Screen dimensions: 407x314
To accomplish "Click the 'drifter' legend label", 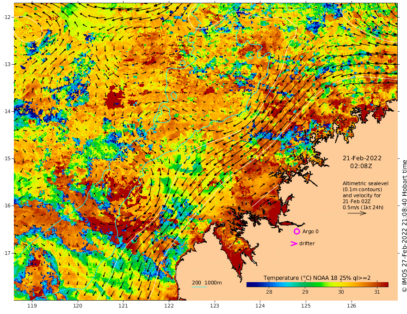I will pos(307,243).
